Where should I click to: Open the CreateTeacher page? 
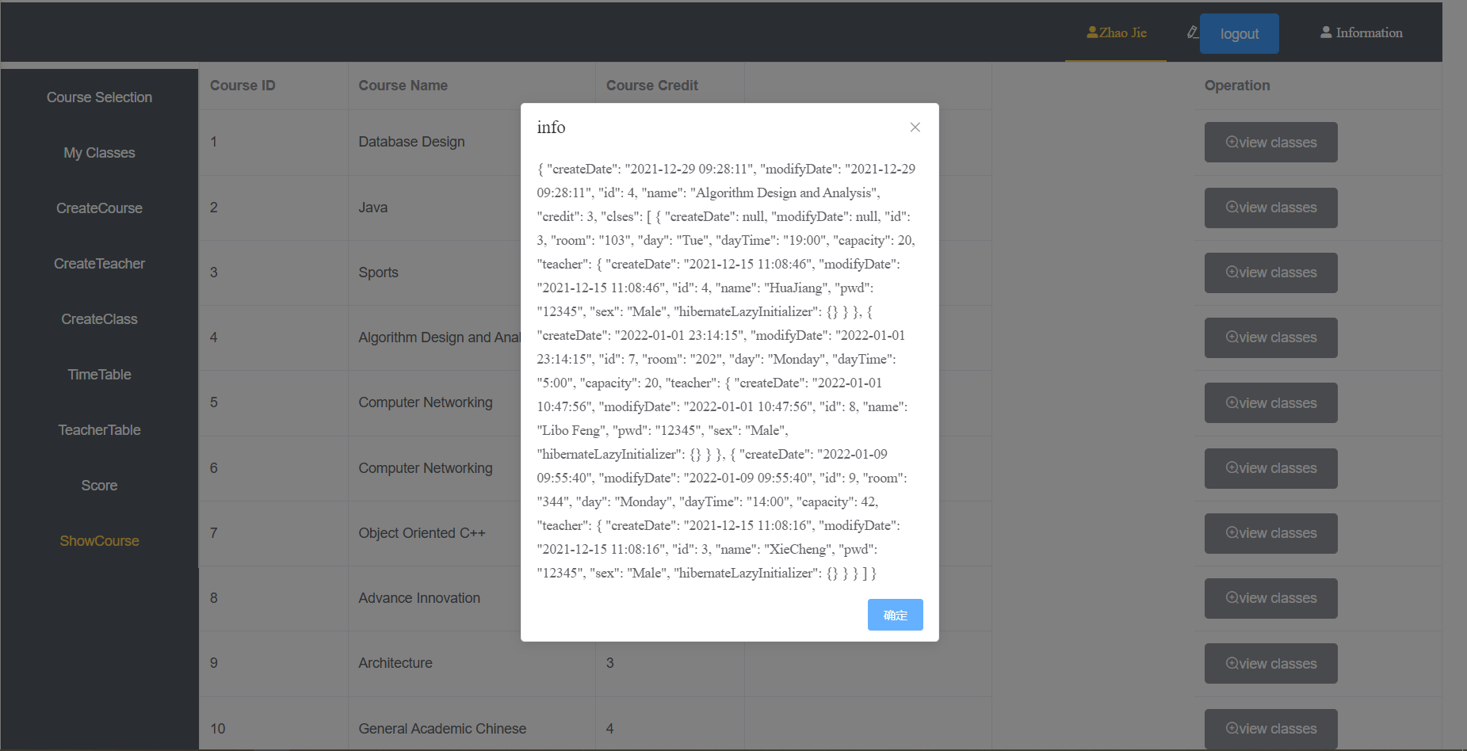[x=99, y=263]
